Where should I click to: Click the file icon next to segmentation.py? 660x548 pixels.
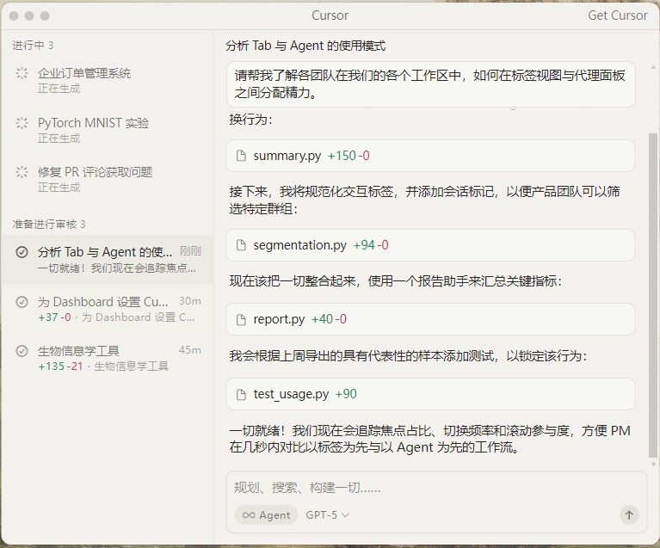pos(241,245)
